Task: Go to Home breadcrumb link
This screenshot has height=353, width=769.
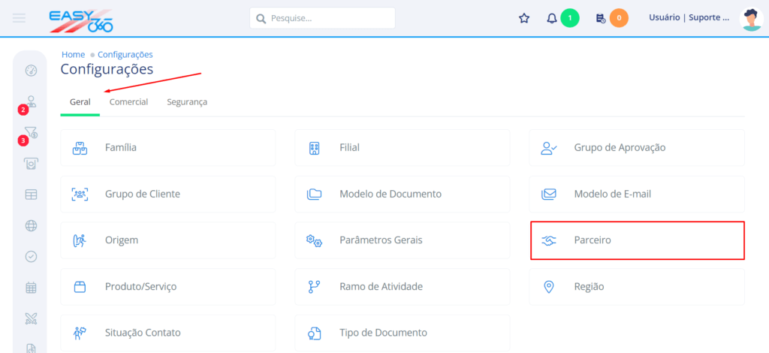Action: coord(73,54)
